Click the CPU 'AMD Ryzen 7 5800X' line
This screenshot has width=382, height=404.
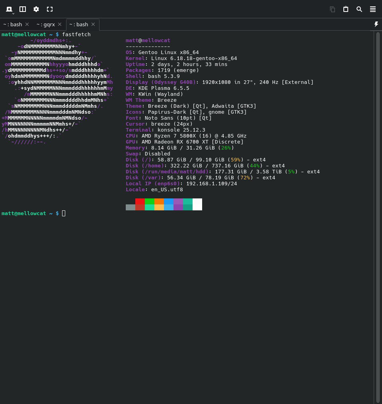tap(186, 136)
